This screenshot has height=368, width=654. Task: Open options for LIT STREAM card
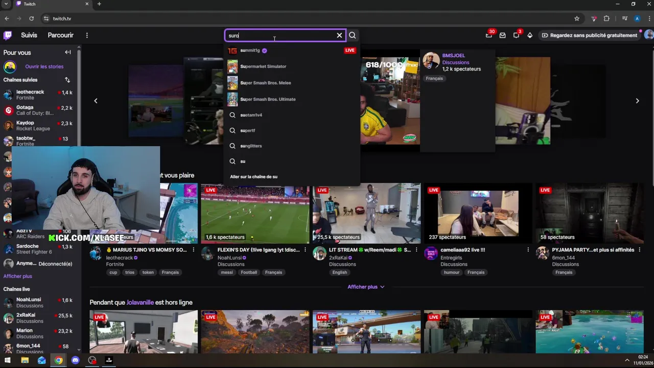click(416, 250)
